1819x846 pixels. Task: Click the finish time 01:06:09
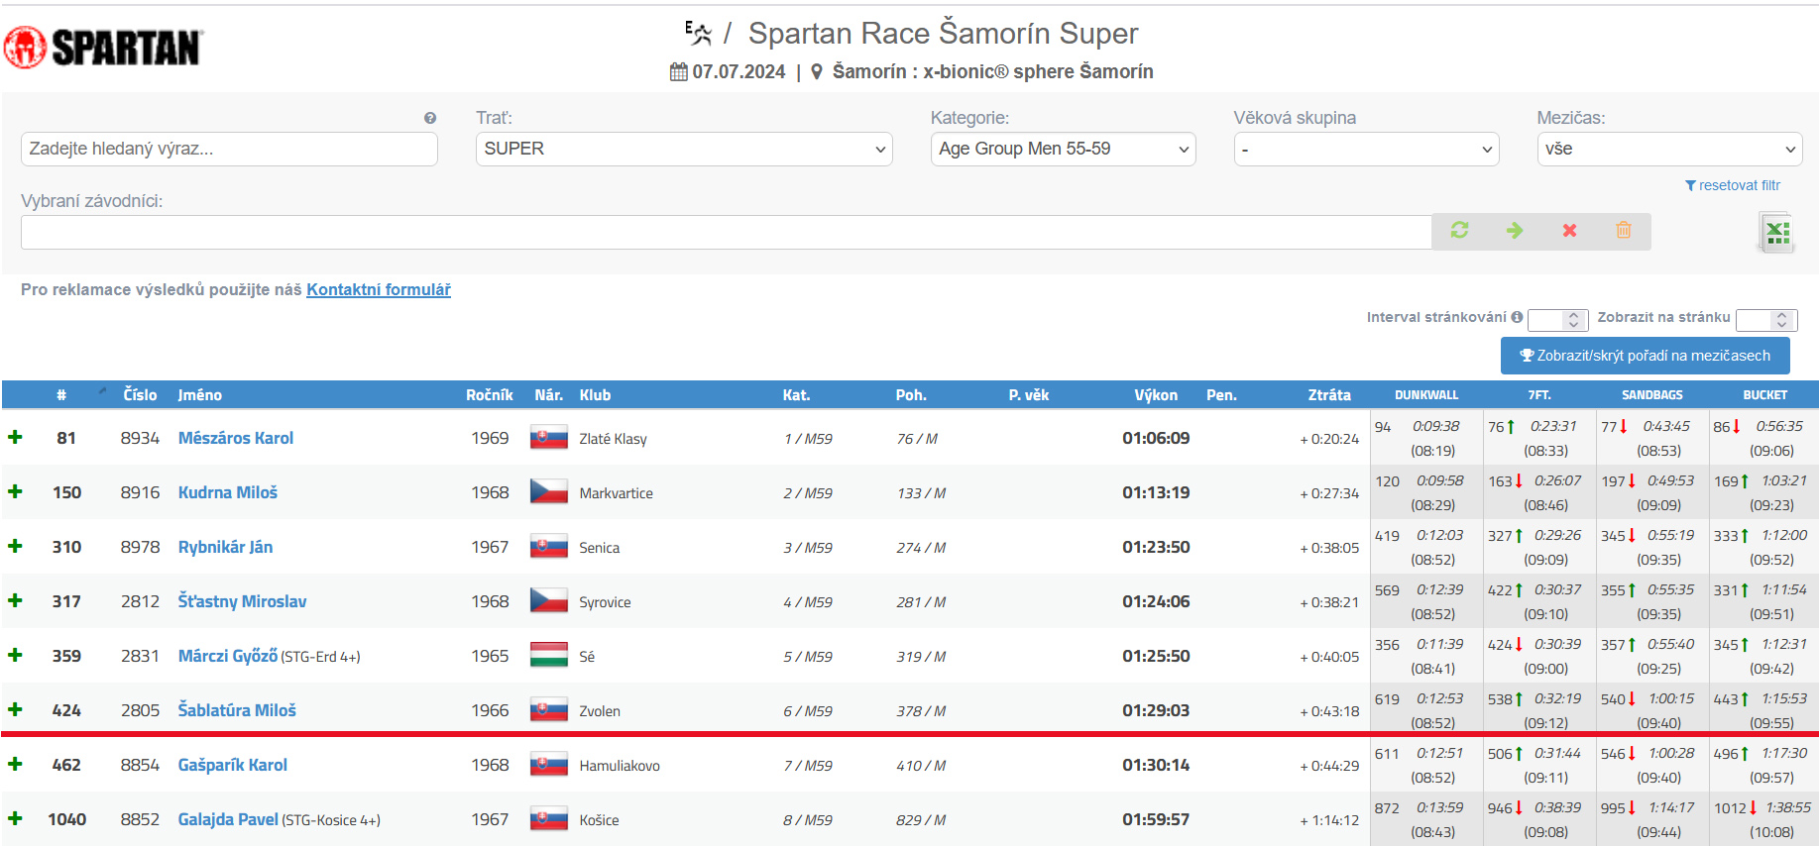coord(1156,438)
